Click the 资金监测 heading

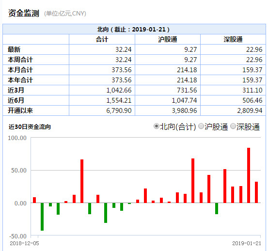[x=24, y=13]
